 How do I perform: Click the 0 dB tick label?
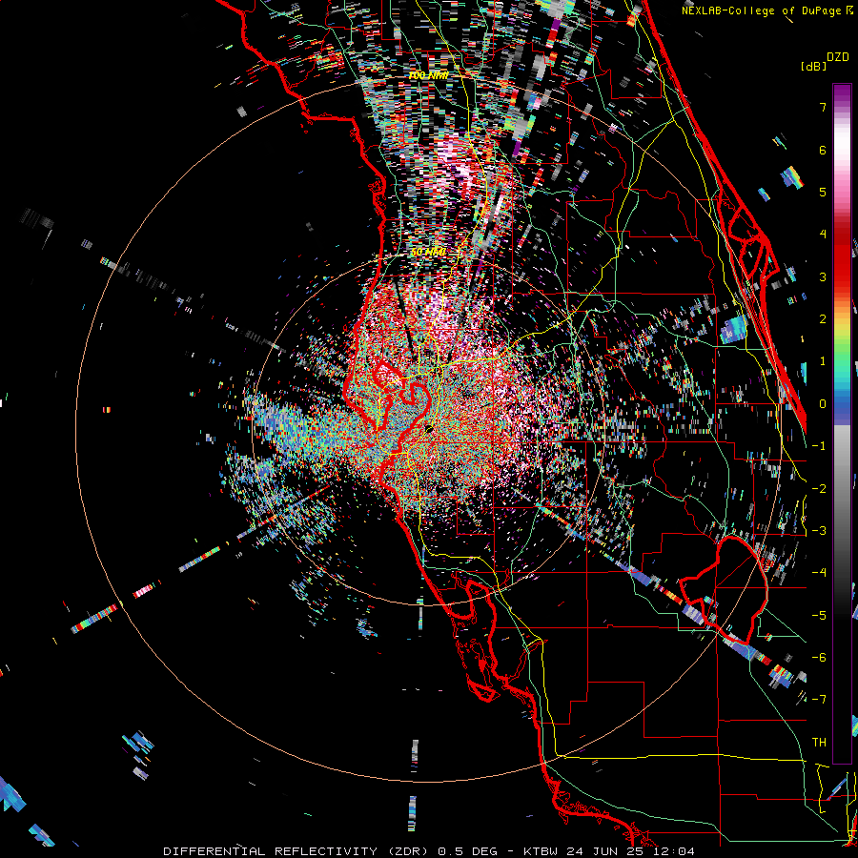tap(823, 404)
